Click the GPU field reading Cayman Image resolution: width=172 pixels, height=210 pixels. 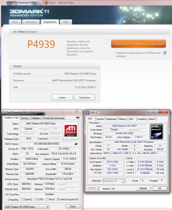tap(28, 129)
